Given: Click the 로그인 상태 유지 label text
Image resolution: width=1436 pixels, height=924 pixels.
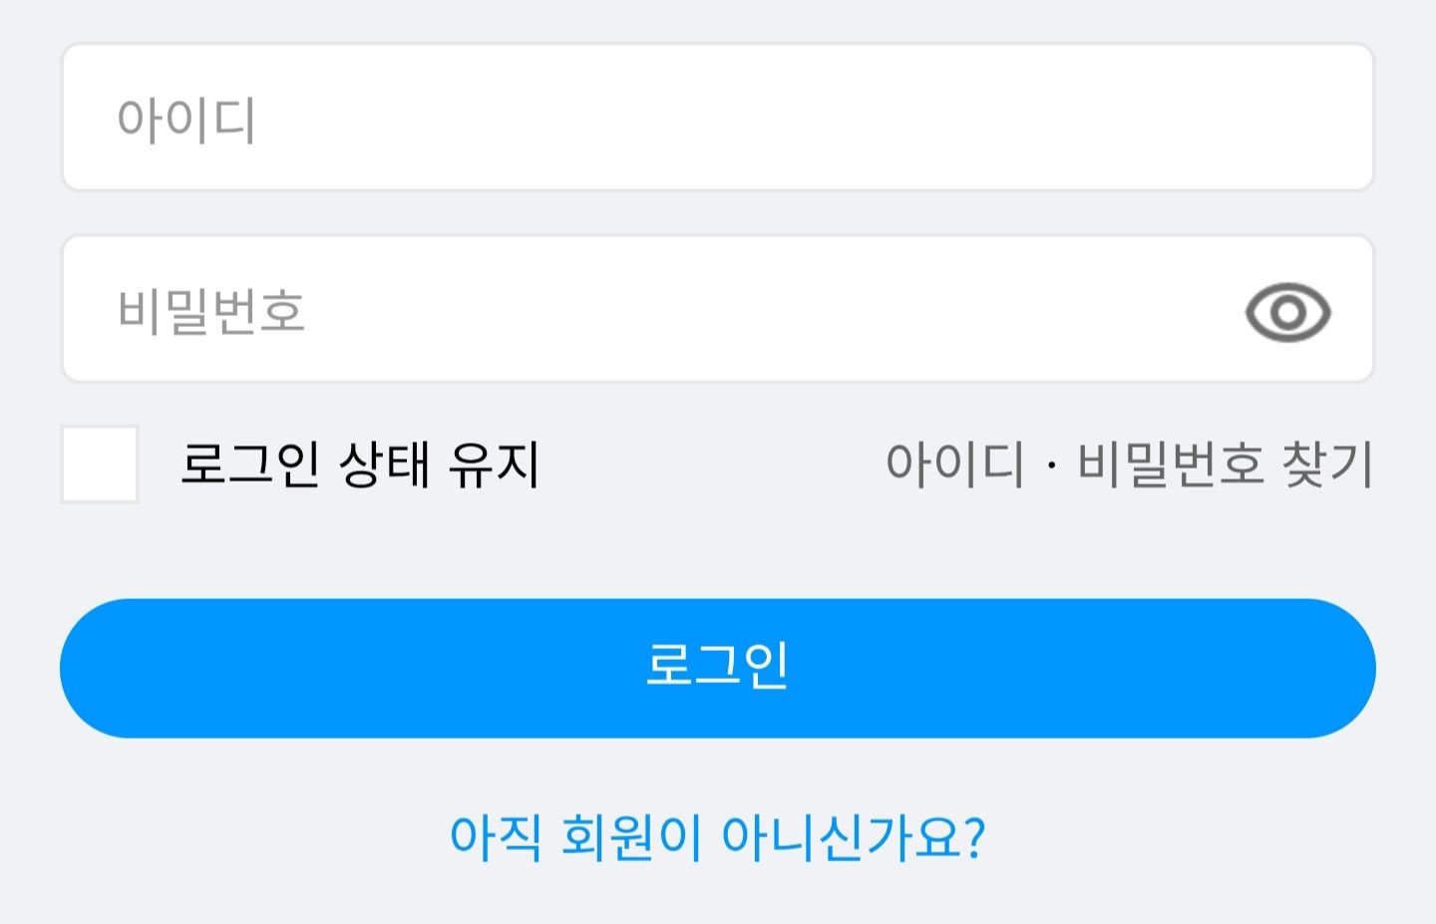Looking at the screenshot, I should [x=359, y=464].
